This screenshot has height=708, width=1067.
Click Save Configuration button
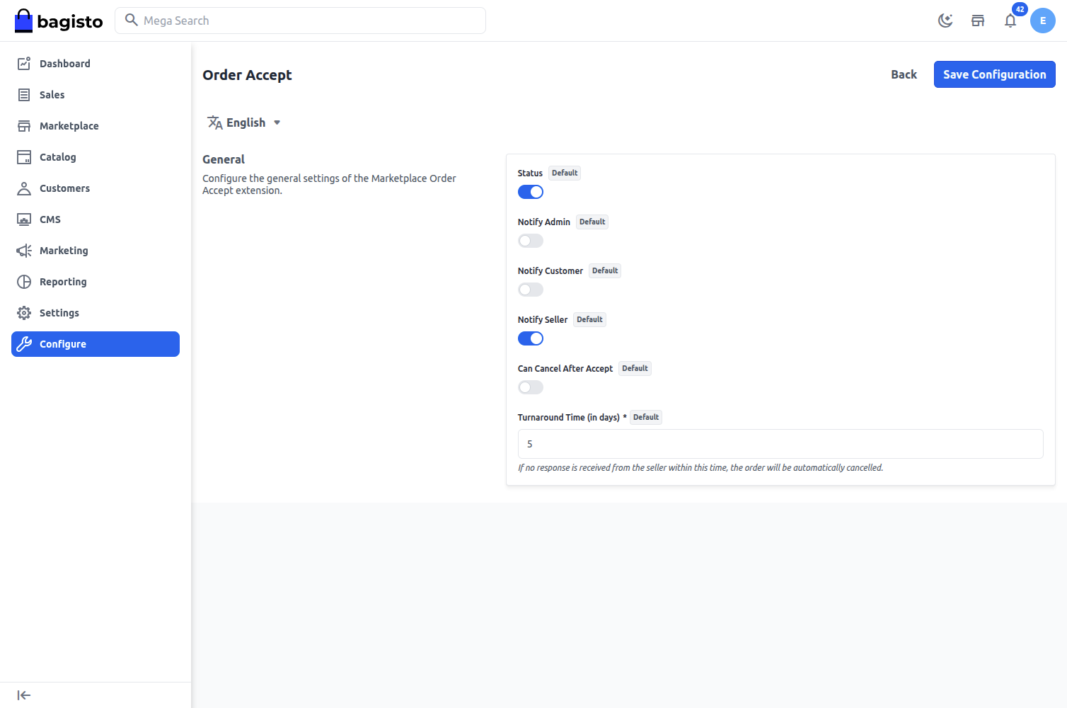pyautogui.click(x=994, y=74)
